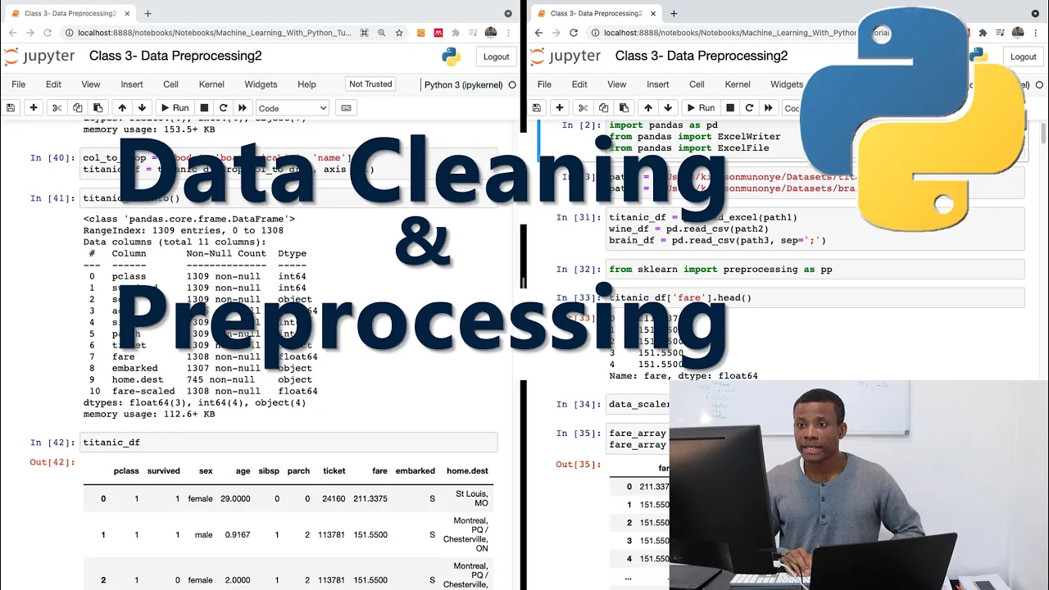Image resolution: width=1049 pixels, height=590 pixels.
Task: Open Kernel menu in left Jupyter window
Action: click(211, 84)
